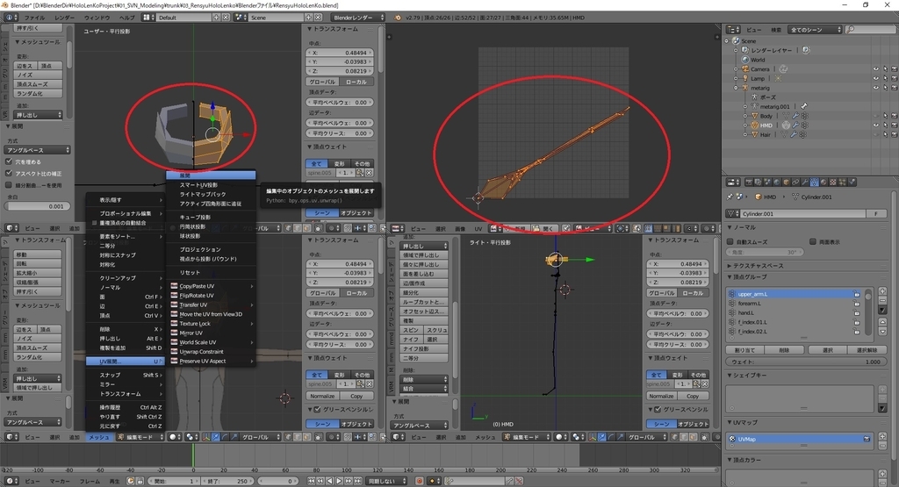Click the pin icon in properties breadcrumb
The height and width of the screenshot is (487, 899).
click(x=730, y=197)
